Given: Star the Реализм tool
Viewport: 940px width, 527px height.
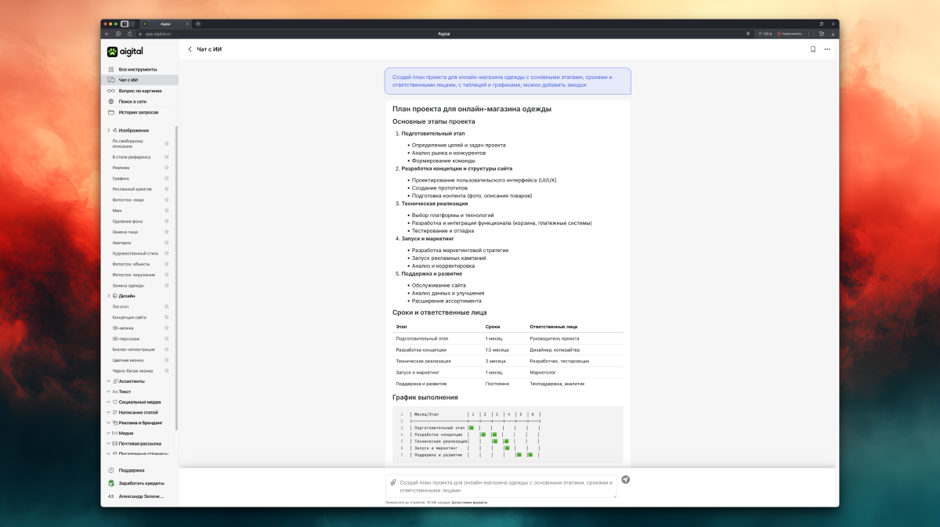Looking at the screenshot, I should click(x=166, y=168).
